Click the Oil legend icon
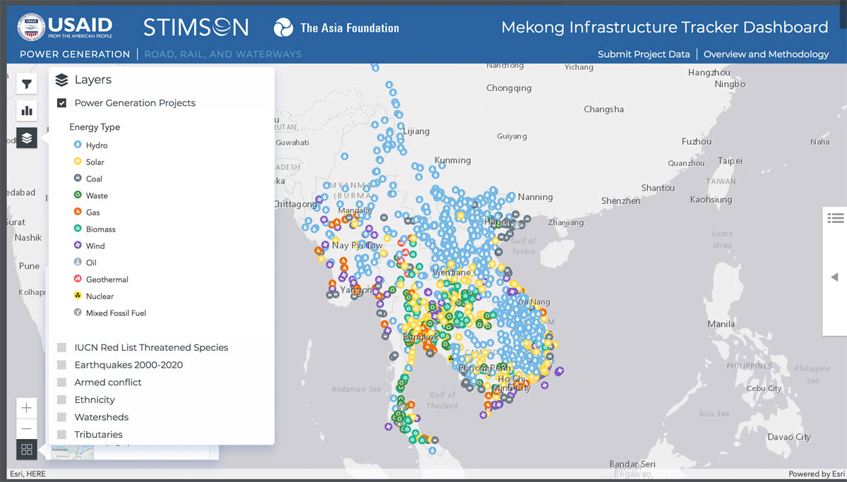The height and width of the screenshot is (482, 847). 78,263
